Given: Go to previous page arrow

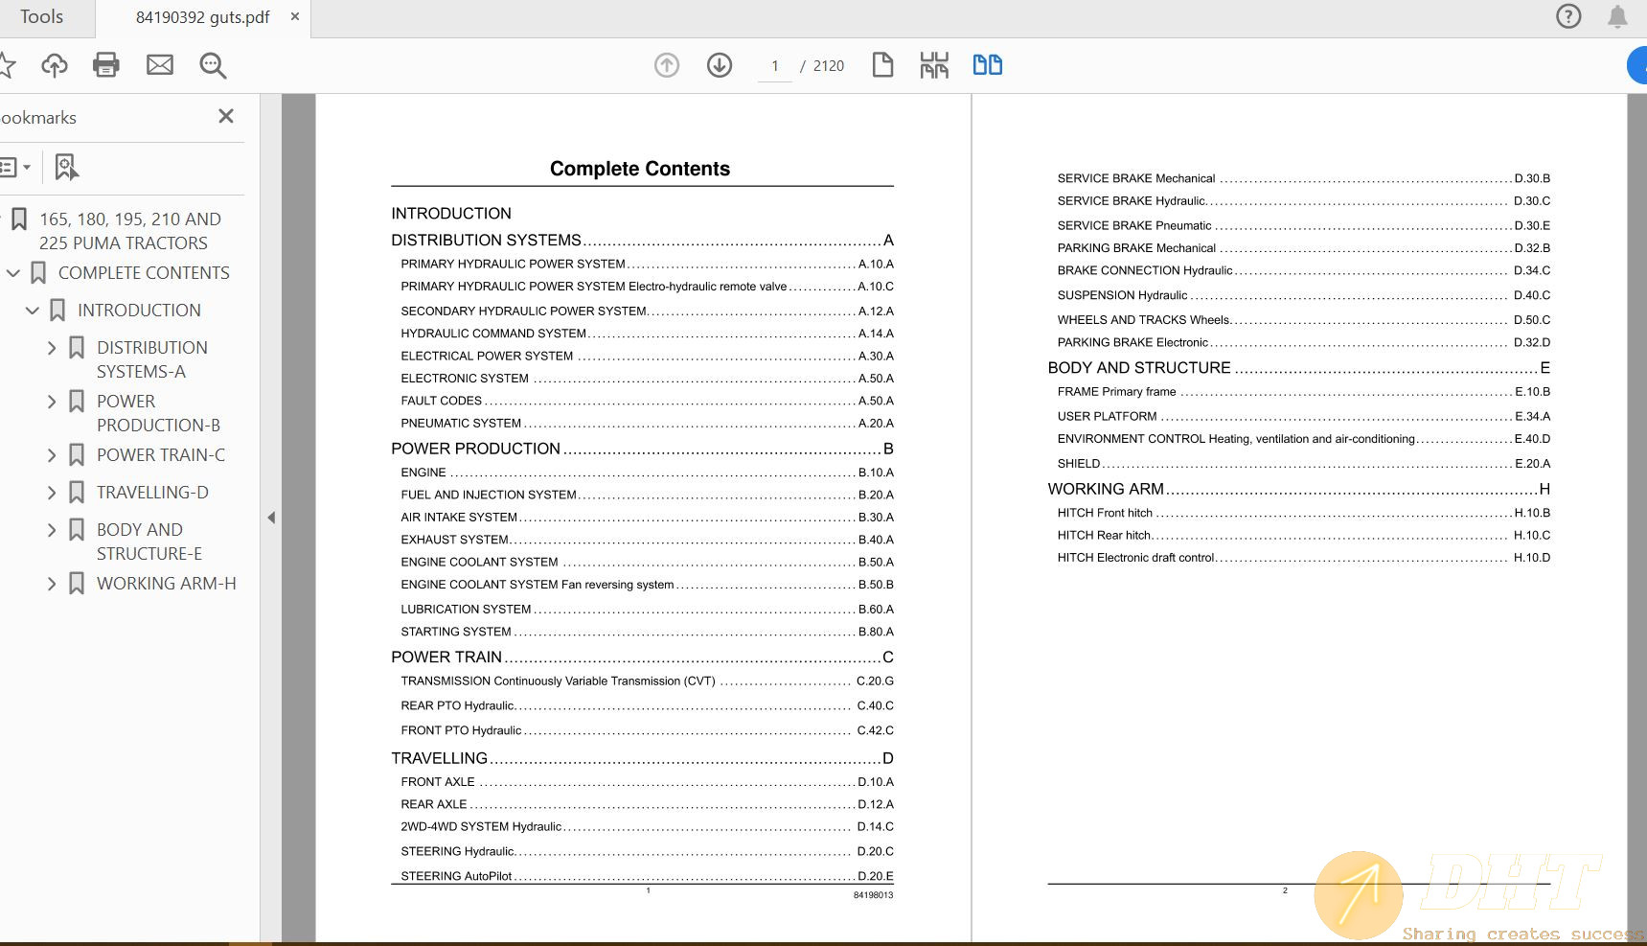Looking at the screenshot, I should tap(667, 65).
